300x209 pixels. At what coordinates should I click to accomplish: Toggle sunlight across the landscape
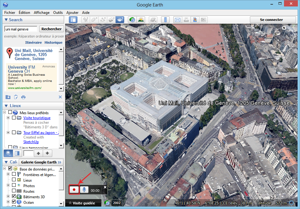point(141,20)
